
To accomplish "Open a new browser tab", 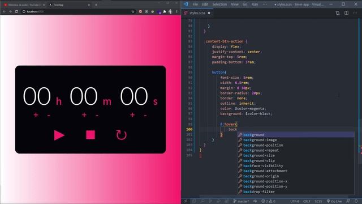I will pyautogui.click(x=96, y=5).
